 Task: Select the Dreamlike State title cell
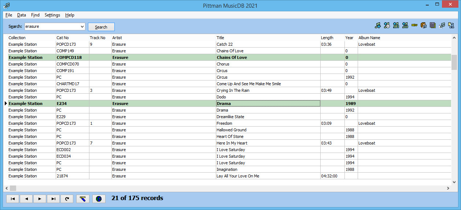[268, 117]
